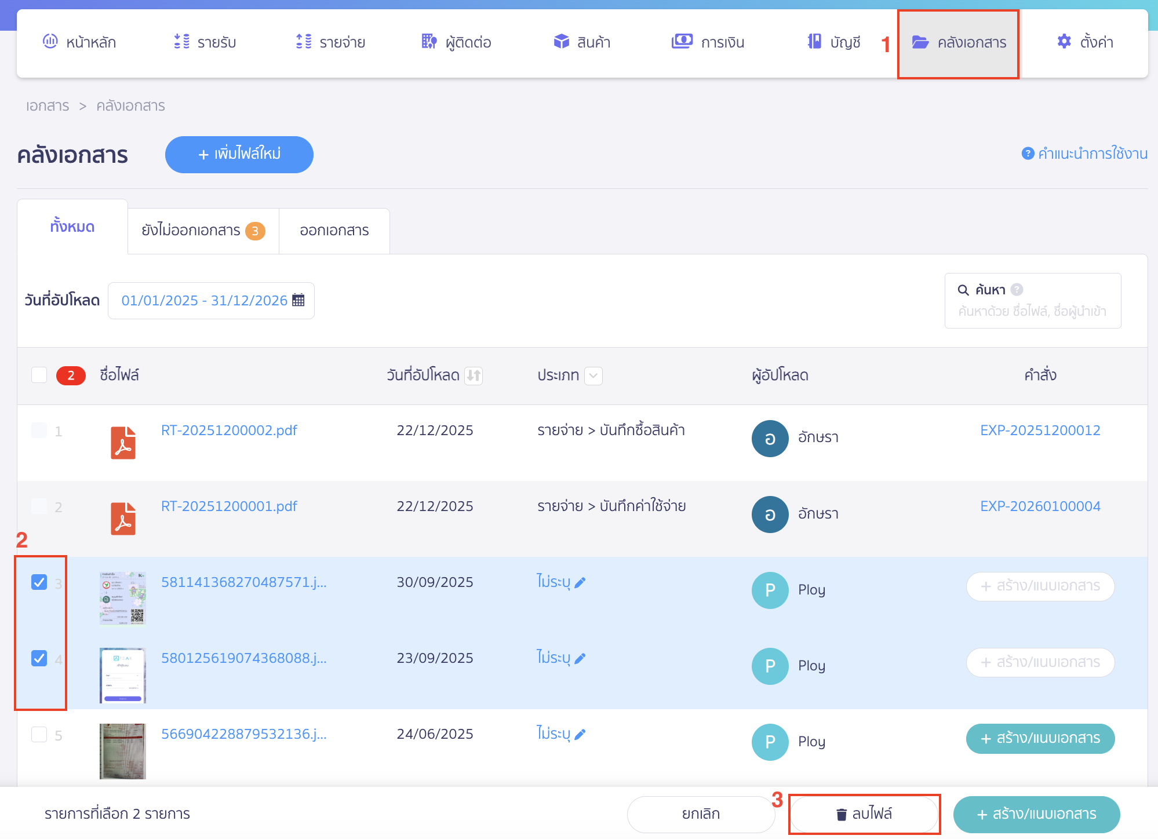Click pencil icon to edit type for 581141368270487571 file

(x=580, y=582)
